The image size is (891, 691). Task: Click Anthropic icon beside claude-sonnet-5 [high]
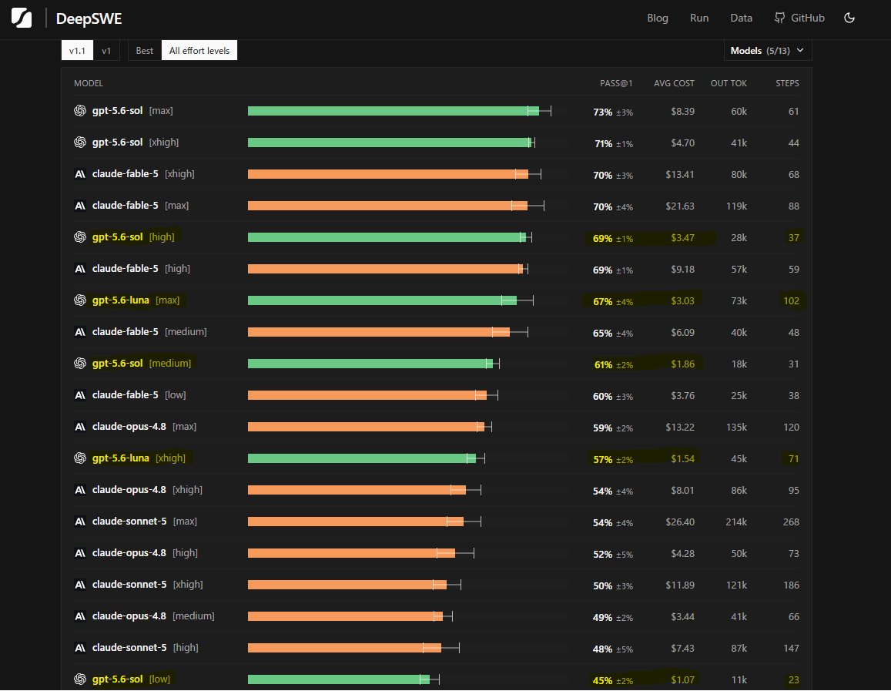[80, 648]
